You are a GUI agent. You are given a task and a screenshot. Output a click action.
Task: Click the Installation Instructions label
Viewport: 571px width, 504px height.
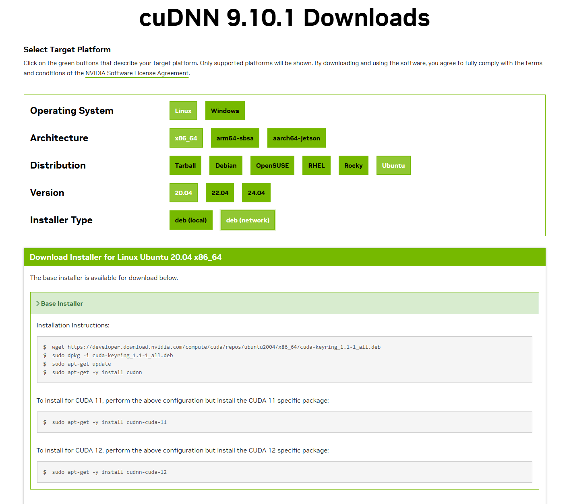[x=73, y=325]
